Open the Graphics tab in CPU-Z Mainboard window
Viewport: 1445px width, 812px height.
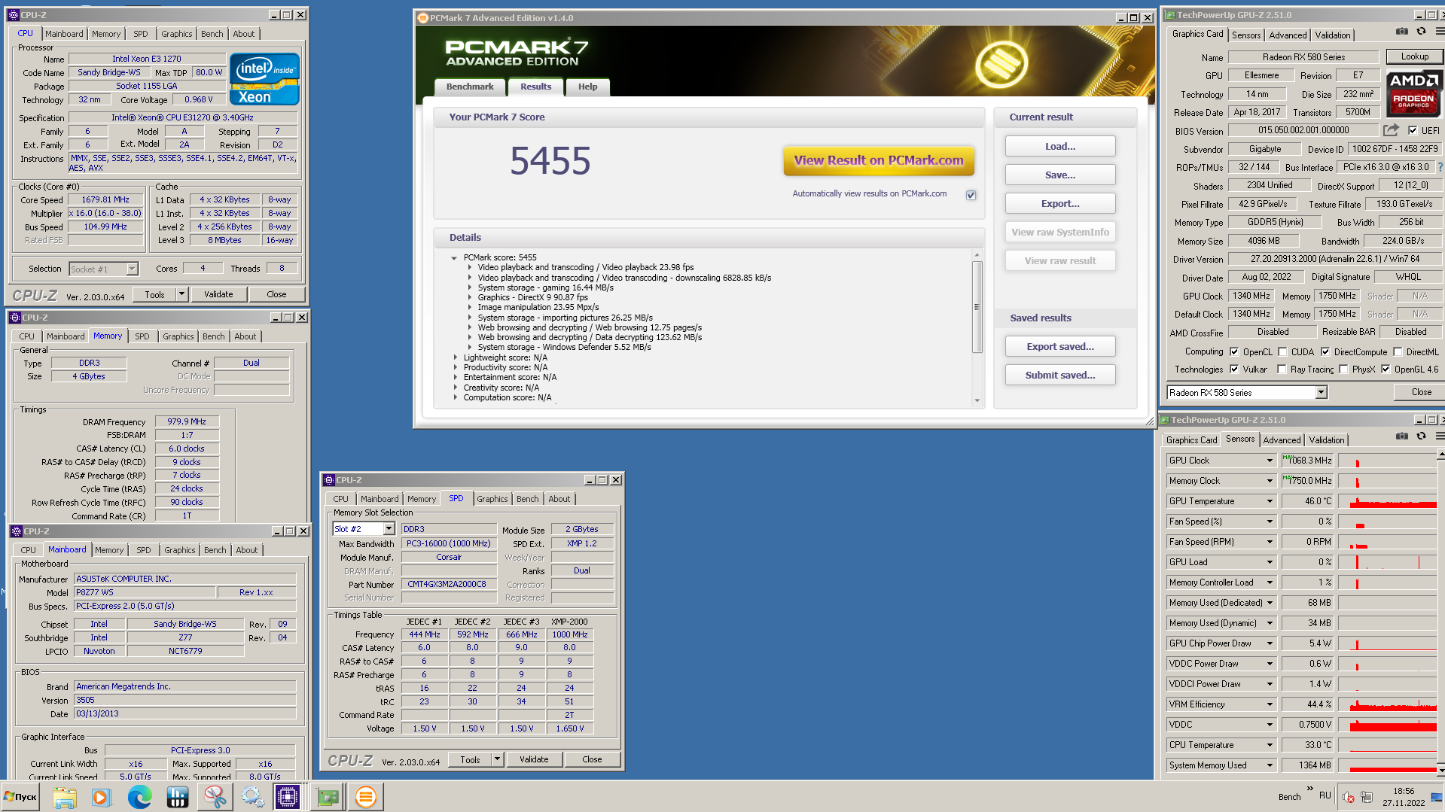coord(179,550)
